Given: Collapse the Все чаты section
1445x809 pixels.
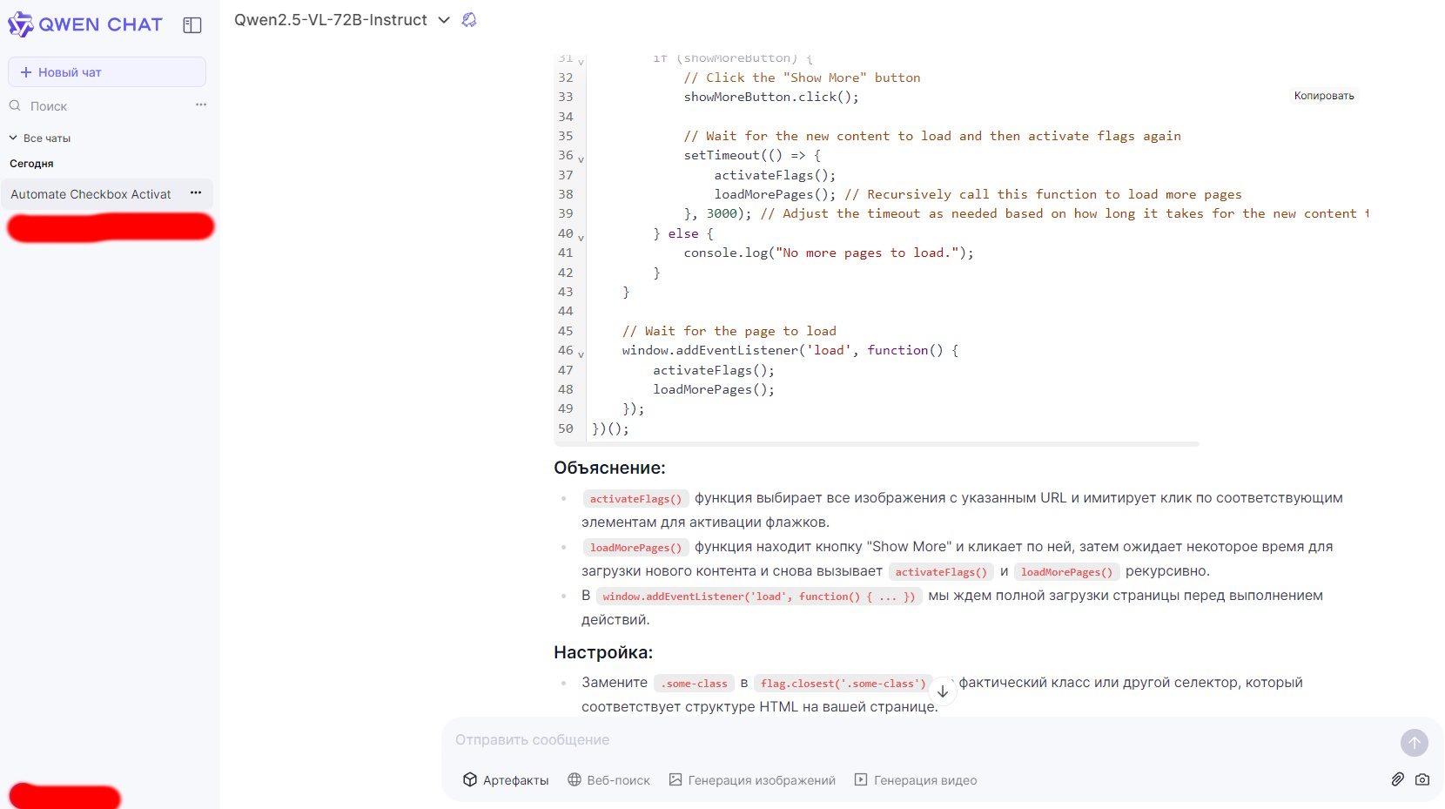Looking at the screenshot, I should (x=40, y=138).
